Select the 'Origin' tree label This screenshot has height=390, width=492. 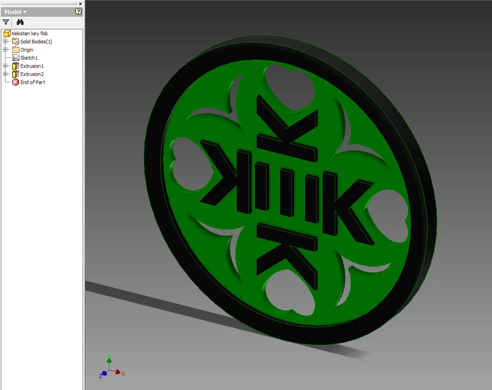coord(27,50)
